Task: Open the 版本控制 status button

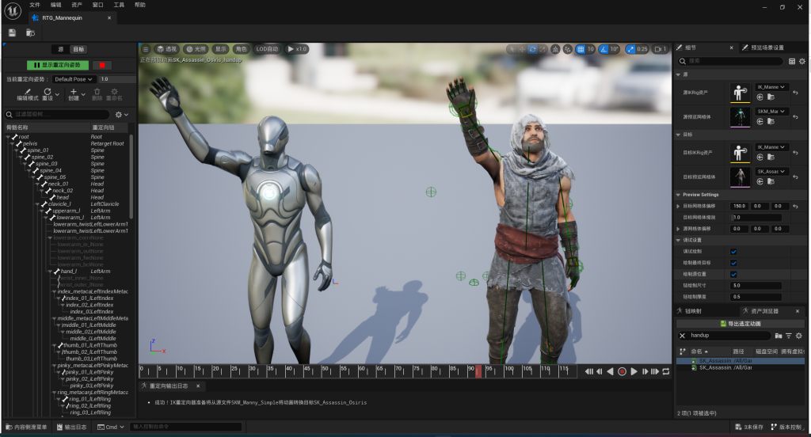Action: 786,427
